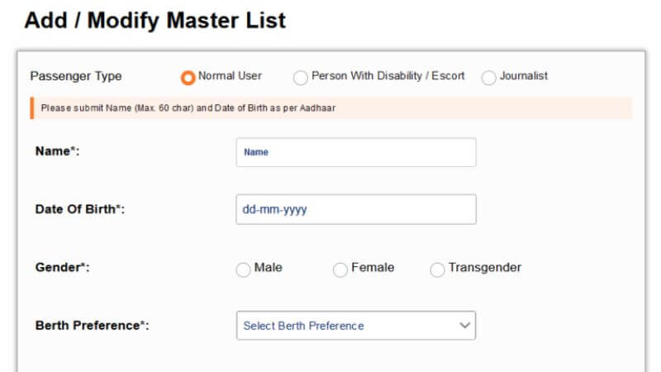The width and height of the screenshot is (661, 372).
Task: Click the Passenger Type label
Action: tap(76, 76)
